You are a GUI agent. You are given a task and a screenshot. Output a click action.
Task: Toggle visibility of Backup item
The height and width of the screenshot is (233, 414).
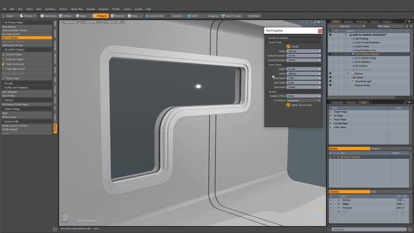[331, 73]
